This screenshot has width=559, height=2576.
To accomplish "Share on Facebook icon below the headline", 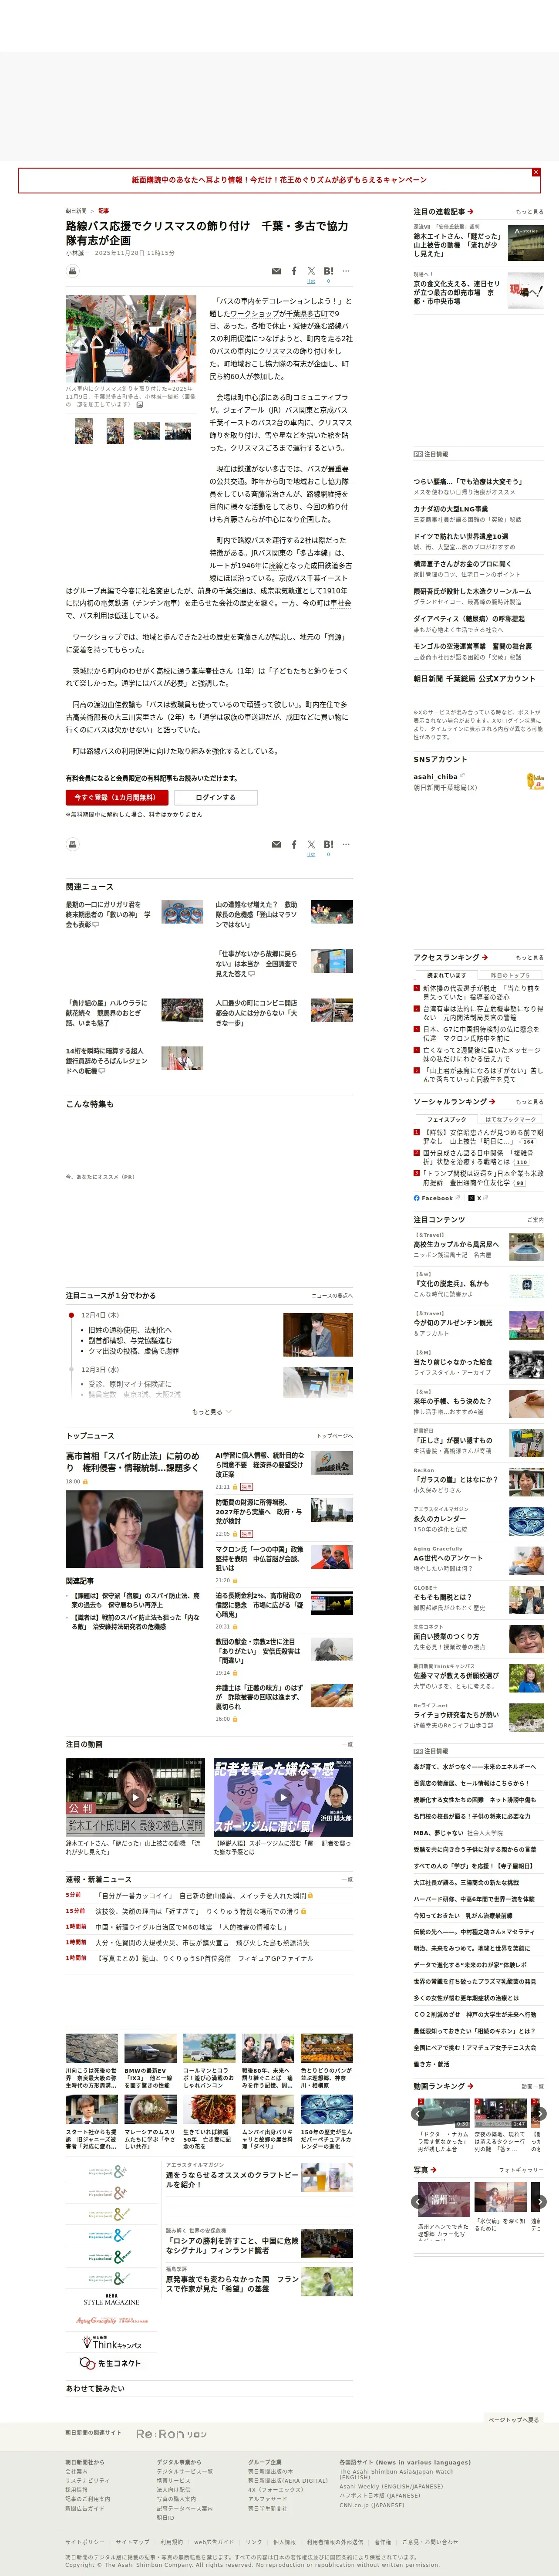I will (294, 271).
